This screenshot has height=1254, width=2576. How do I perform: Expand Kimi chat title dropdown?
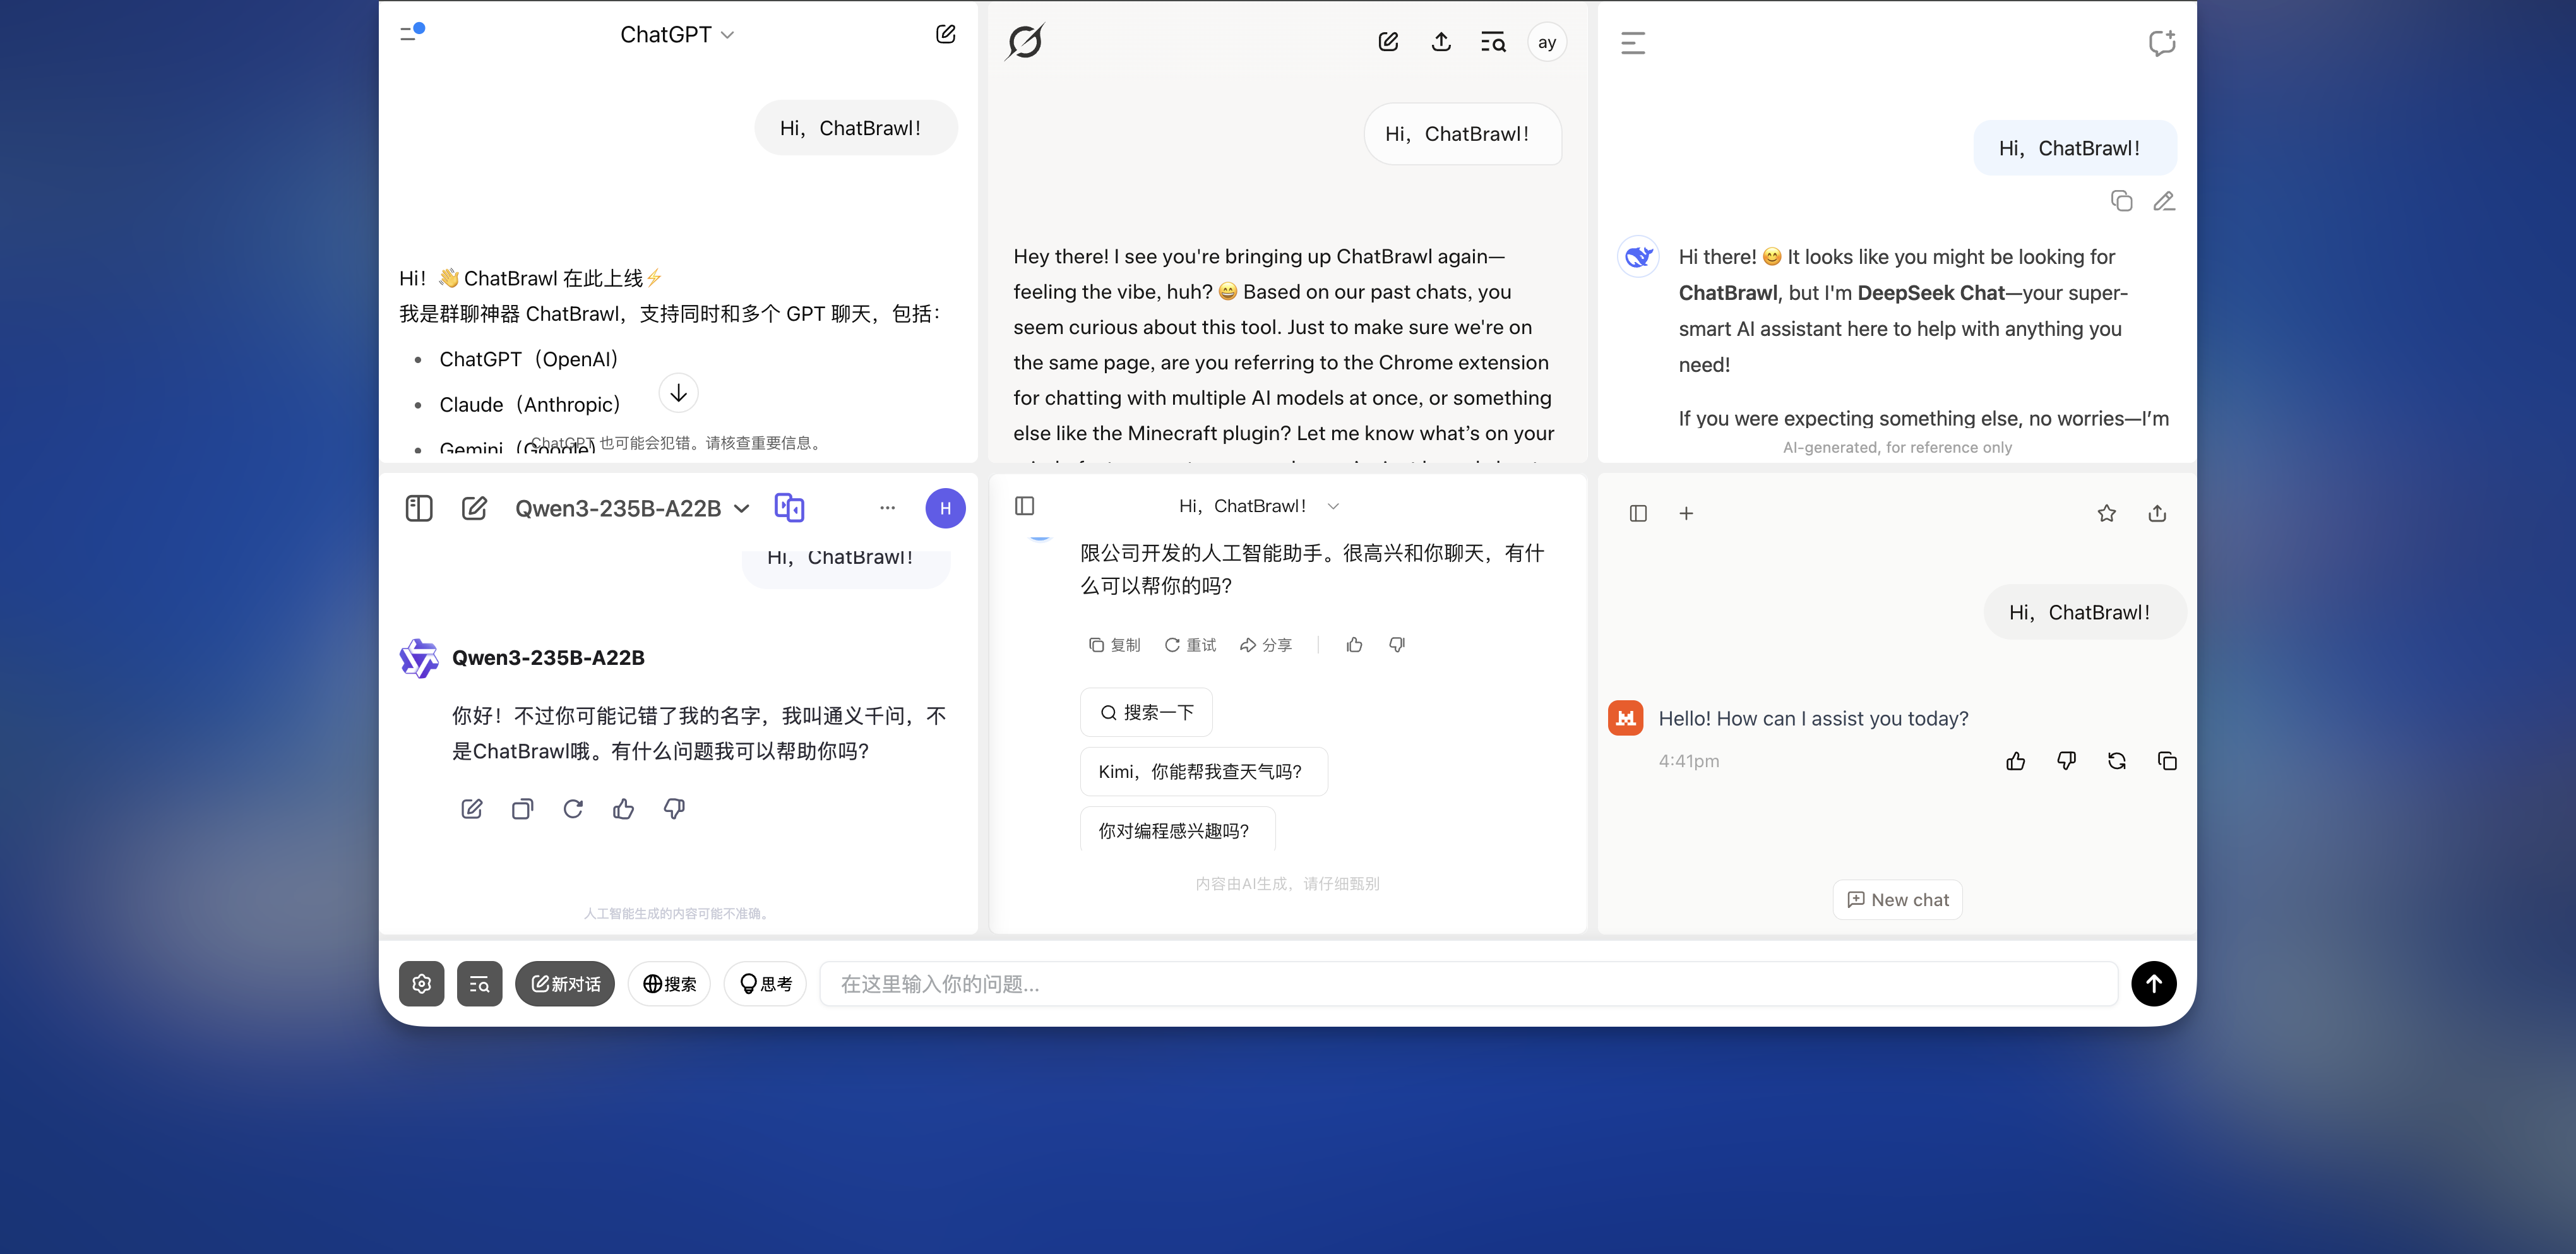click(1333, 506)
